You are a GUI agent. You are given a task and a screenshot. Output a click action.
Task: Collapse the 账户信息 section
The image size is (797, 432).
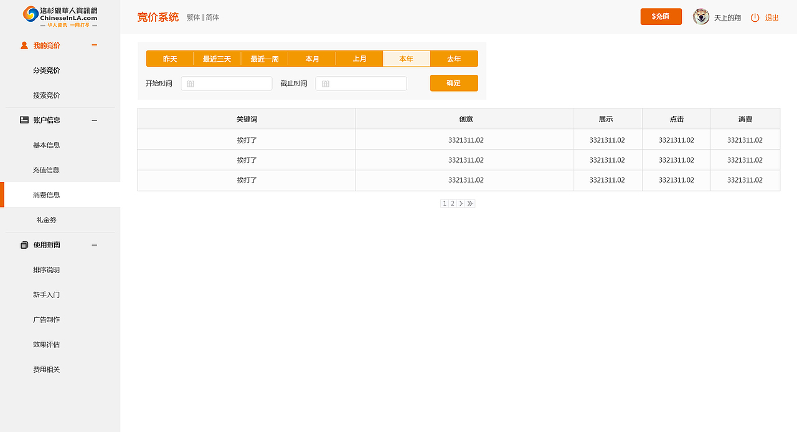94,120
